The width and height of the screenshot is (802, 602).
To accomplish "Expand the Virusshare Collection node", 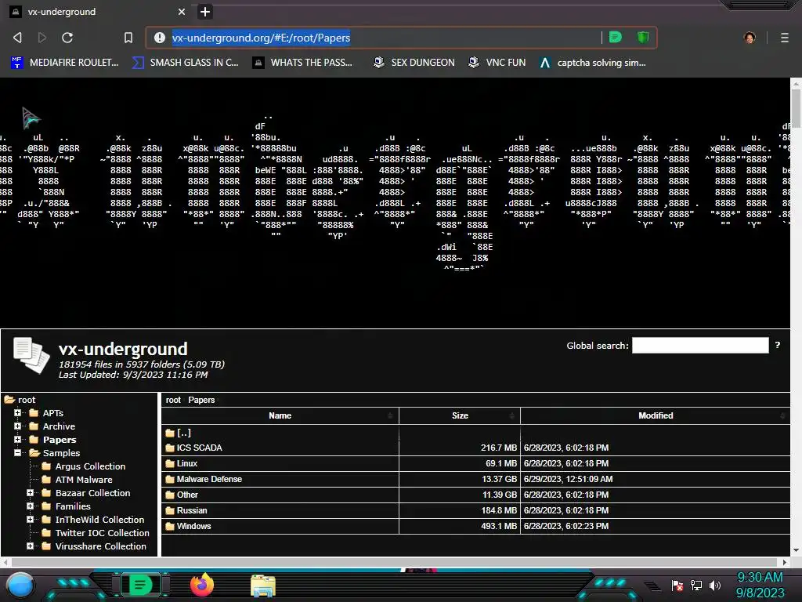I will (30, 546).
